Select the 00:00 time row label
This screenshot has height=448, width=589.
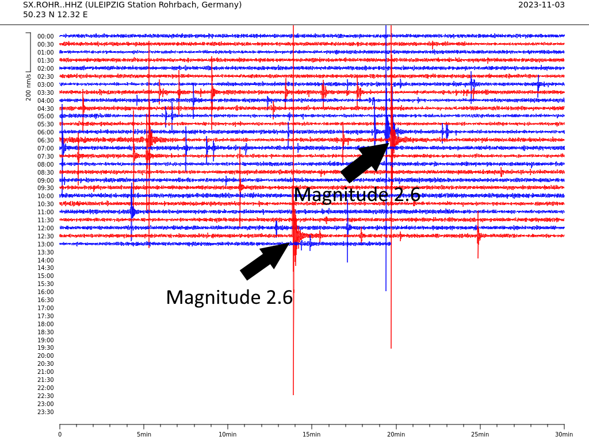coord(45,36)
